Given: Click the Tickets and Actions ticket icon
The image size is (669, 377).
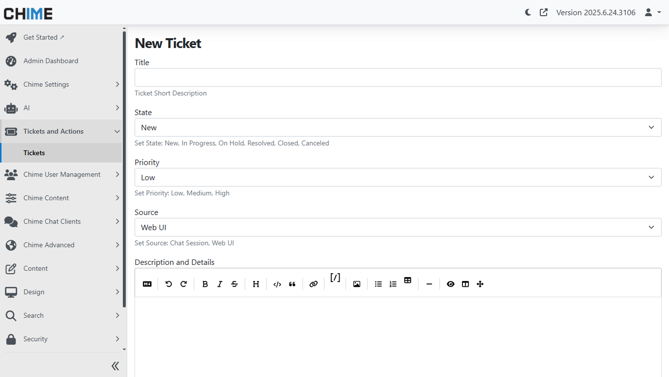Looking at the screenshot, I should click(x=11, y=131).
